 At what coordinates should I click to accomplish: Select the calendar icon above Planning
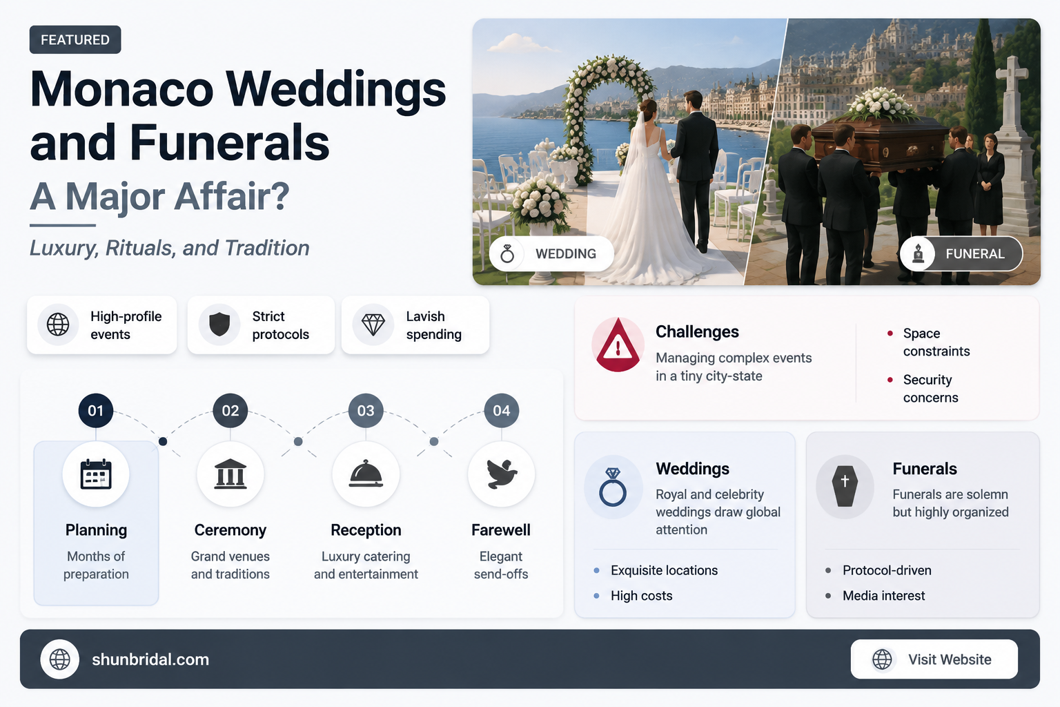coord(96,474)
